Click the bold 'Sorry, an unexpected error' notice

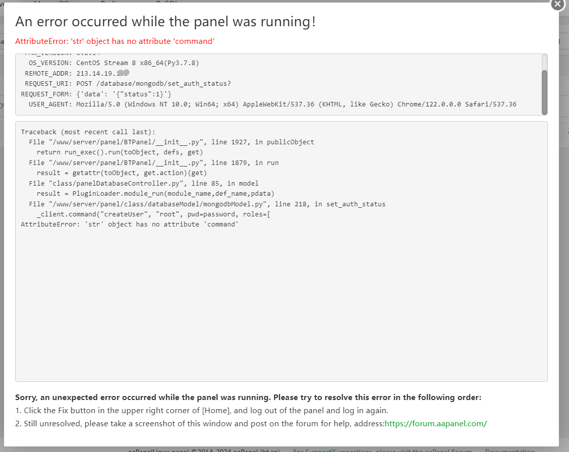click(248, 398)
